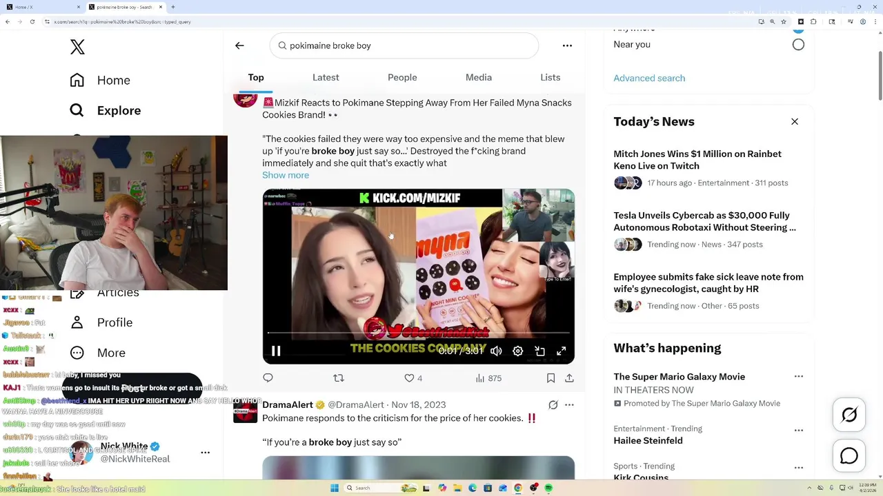Screen dimensions: 883x496
Task: Open search options three-dot menu
Action: tap(567, 45)
